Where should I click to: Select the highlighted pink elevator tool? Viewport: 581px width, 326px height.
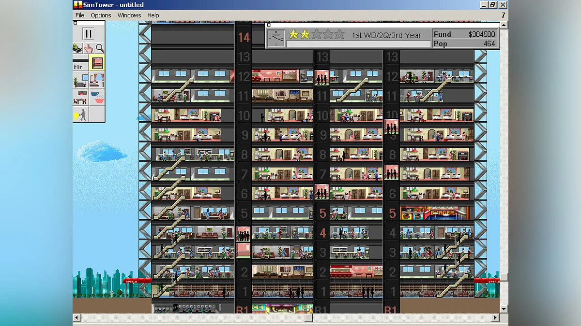[96, 63]
